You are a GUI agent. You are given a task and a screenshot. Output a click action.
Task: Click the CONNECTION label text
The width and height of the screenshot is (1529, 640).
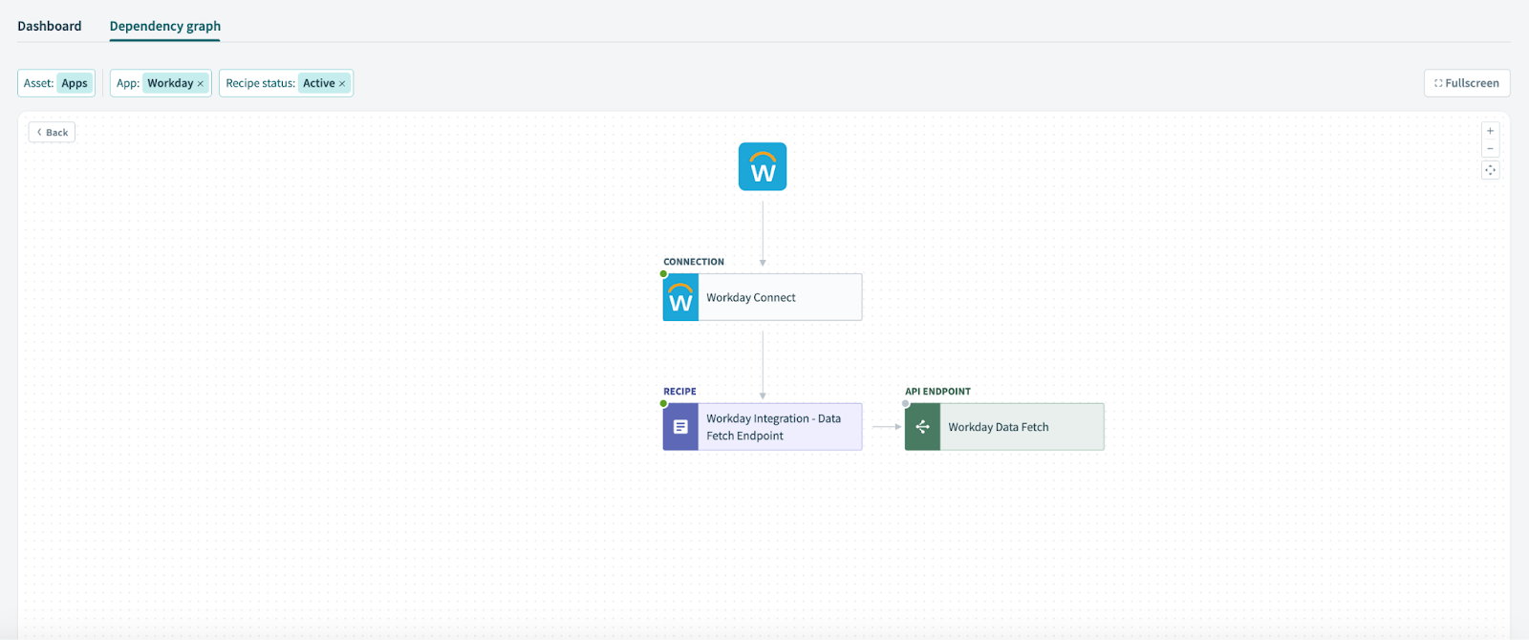(x=694, y=262)
